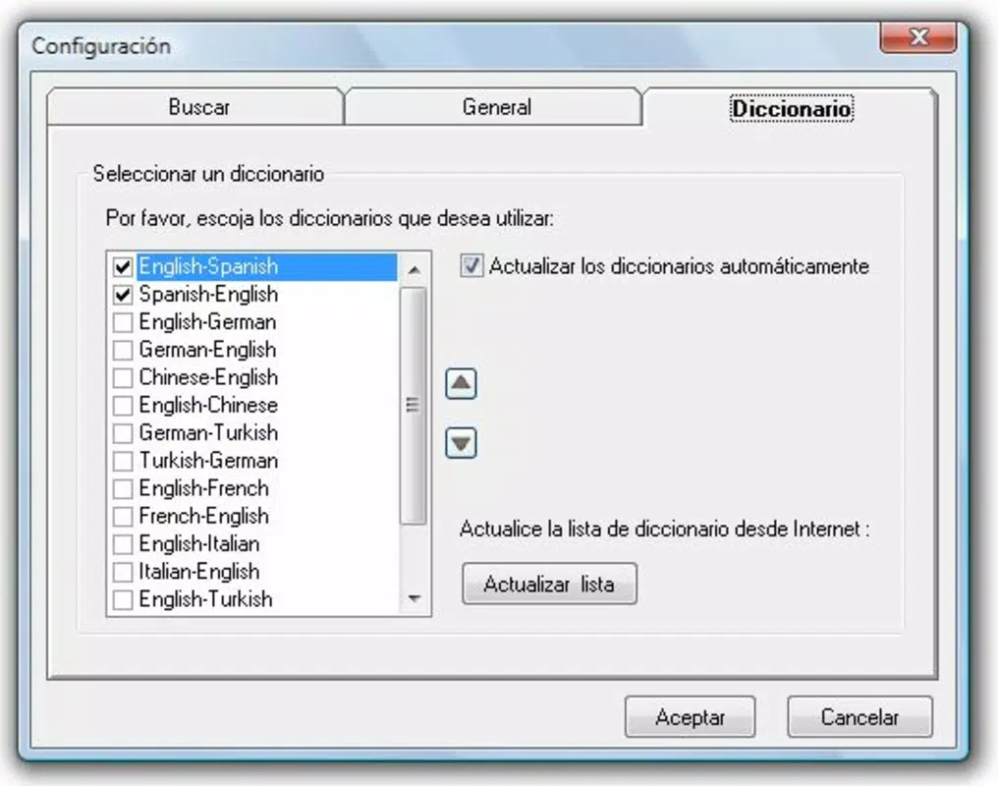Click the dictionary list scrollbar thumb
Viewport: 998px width, 786px height.
tap(415, 406)
